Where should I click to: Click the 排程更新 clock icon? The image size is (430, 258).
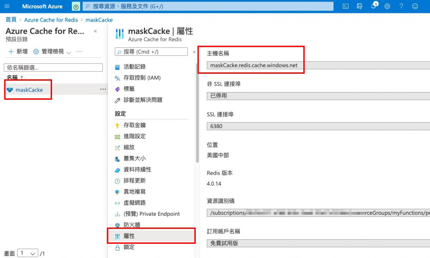118,181
